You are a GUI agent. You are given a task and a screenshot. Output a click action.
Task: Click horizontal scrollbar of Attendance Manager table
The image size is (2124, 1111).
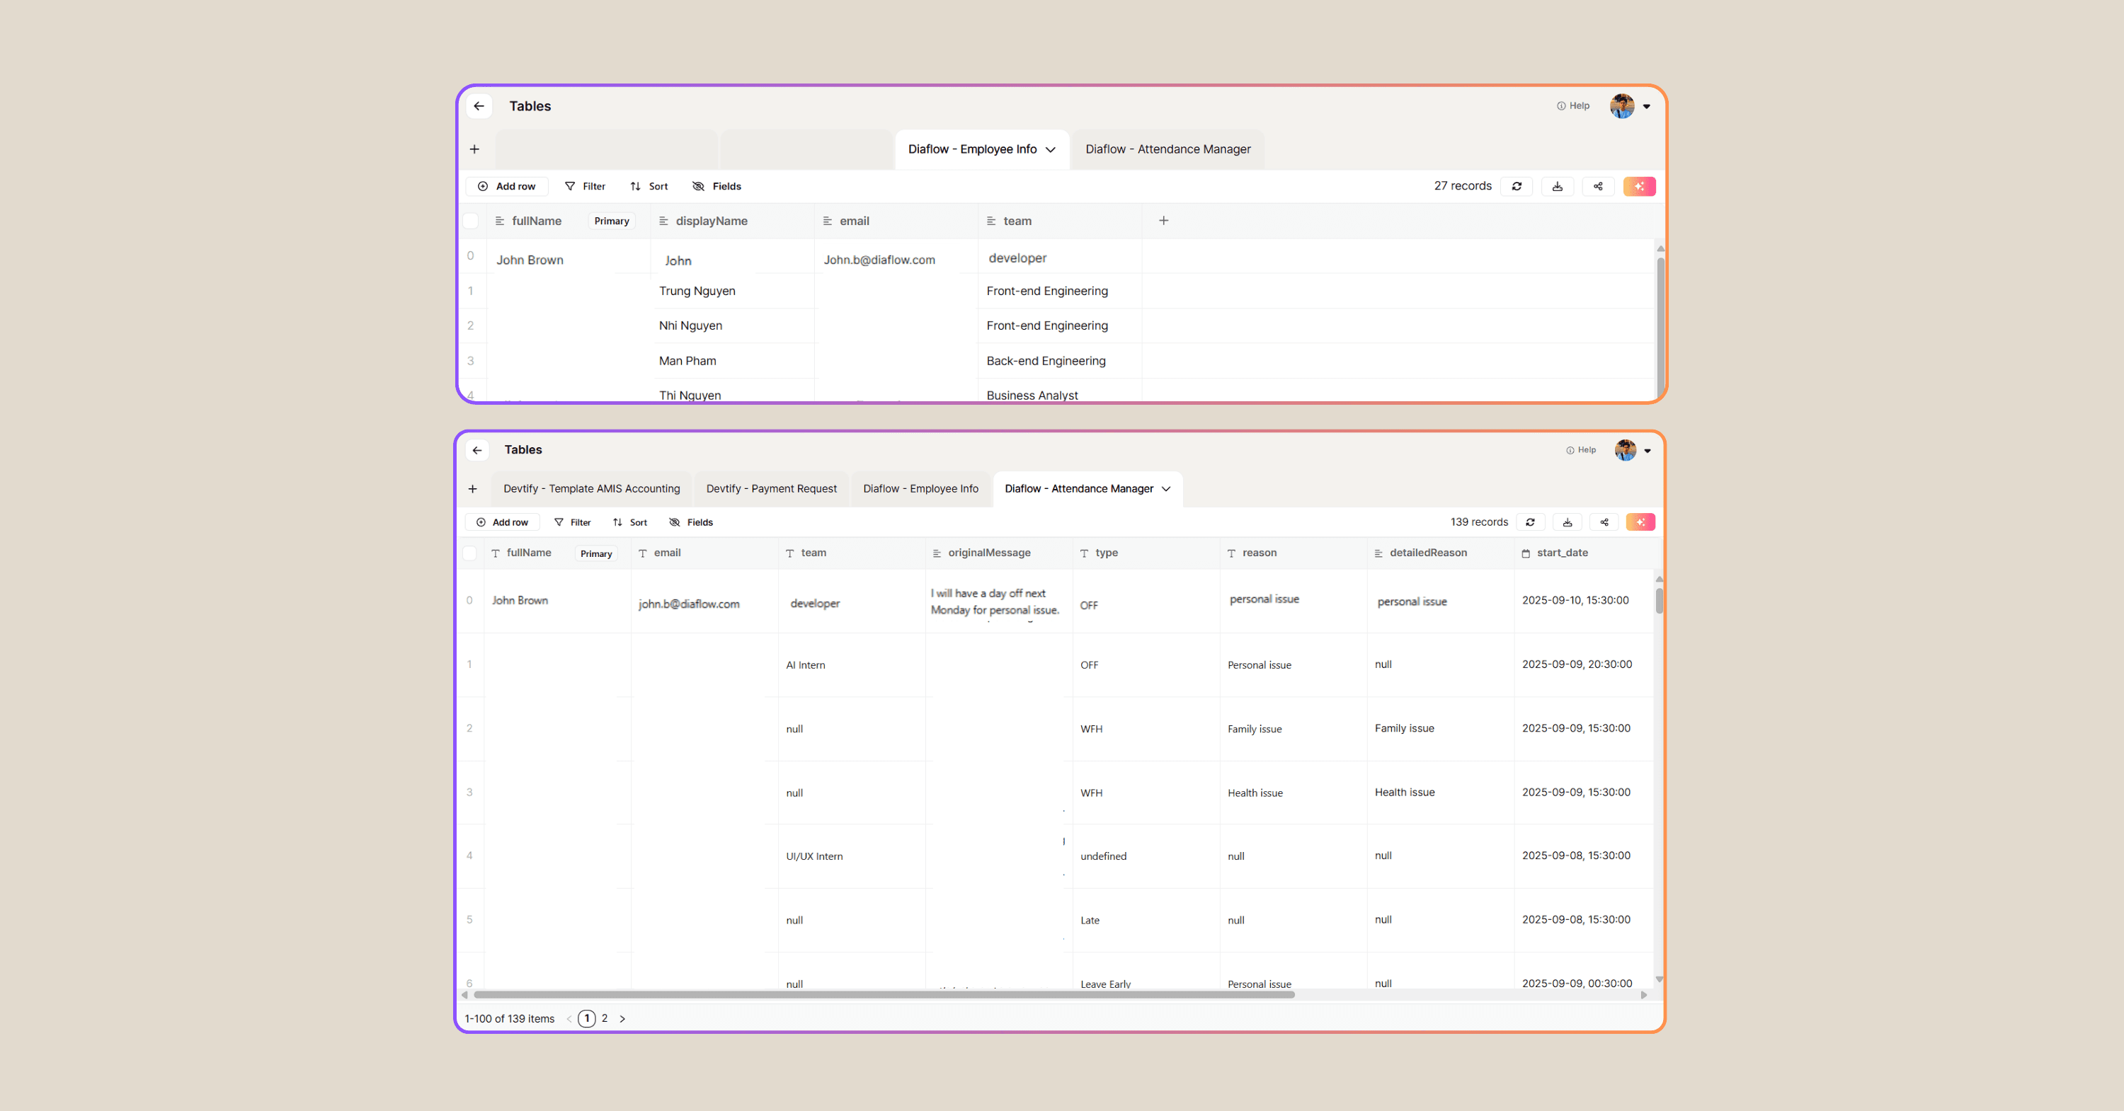(884, 995)
